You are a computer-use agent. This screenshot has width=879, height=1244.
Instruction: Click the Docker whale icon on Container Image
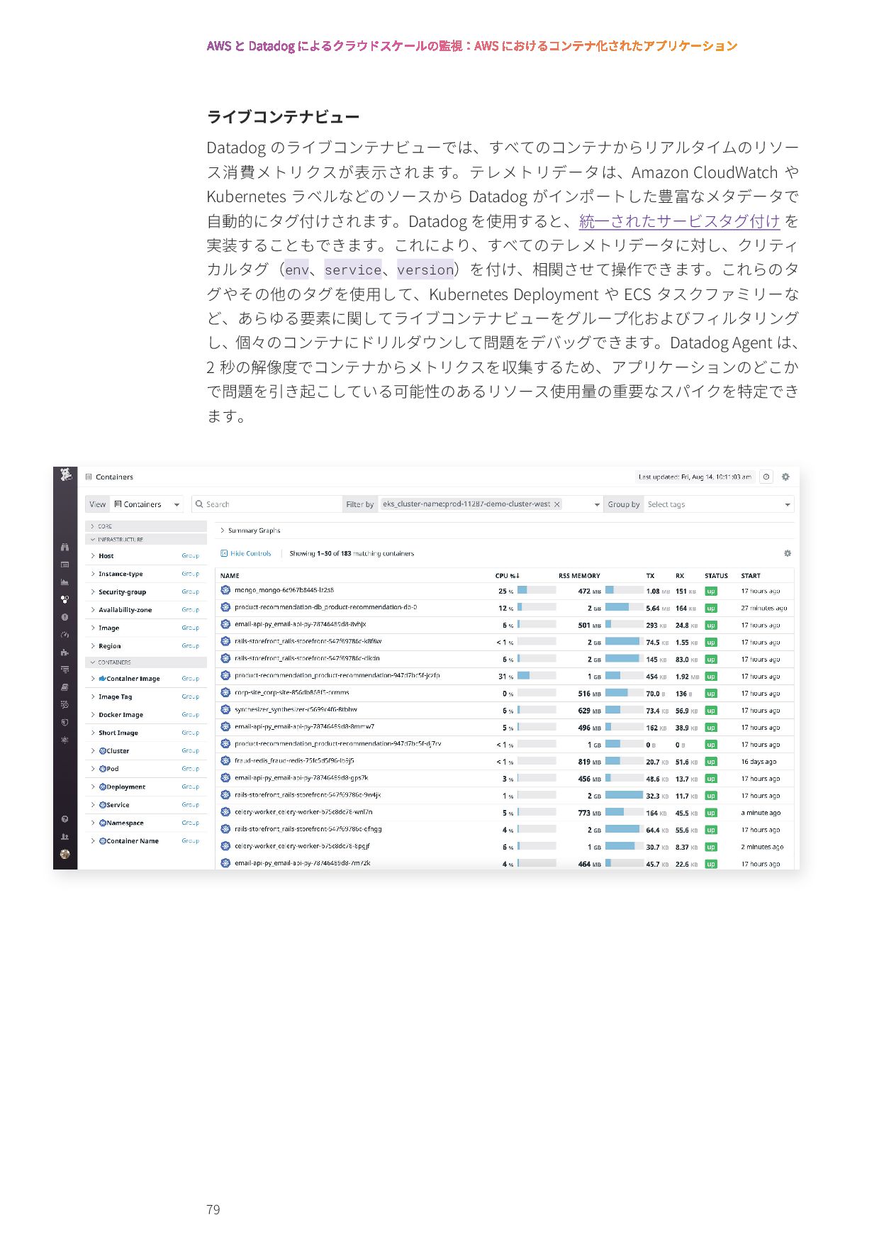click(x=103, y=679)
